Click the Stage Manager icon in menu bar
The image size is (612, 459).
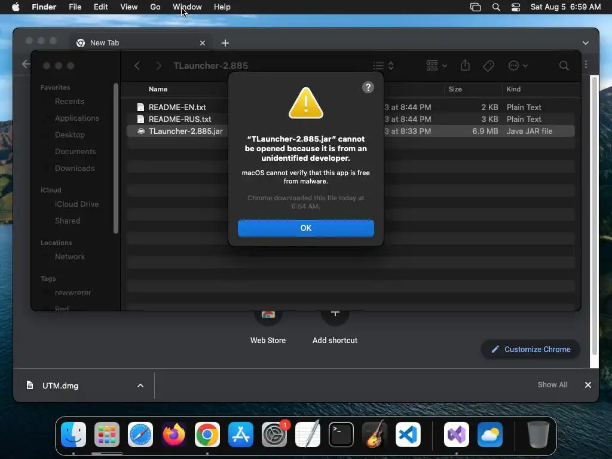(475, 7)
